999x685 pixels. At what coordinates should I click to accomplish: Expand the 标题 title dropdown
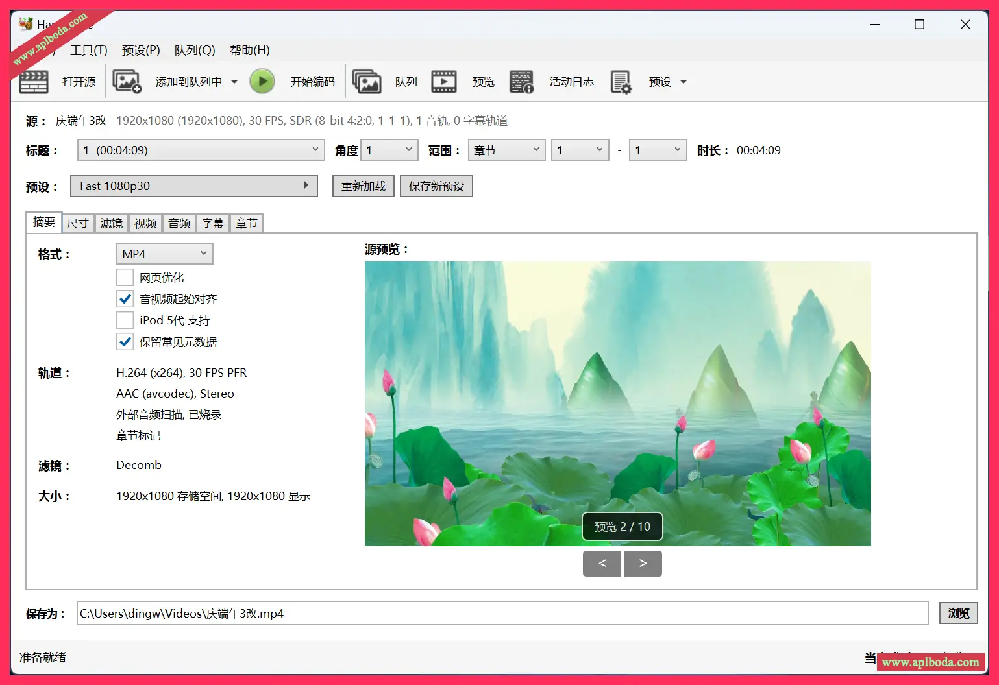coord(201,150)
